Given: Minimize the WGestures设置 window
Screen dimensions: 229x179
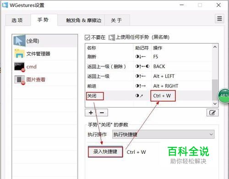Looking at the screenshot, I should tap(182, 5).
